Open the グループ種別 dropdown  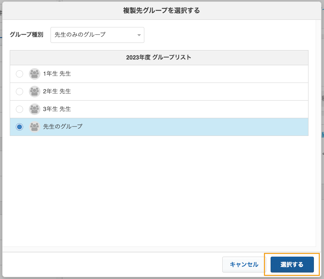(x=97, y=35)
